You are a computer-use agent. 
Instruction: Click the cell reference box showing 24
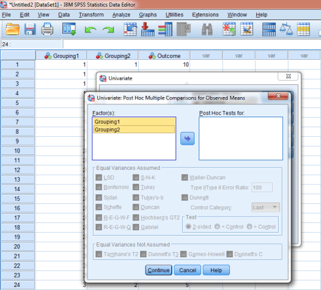pyautogui.click(x=31, y=44)
